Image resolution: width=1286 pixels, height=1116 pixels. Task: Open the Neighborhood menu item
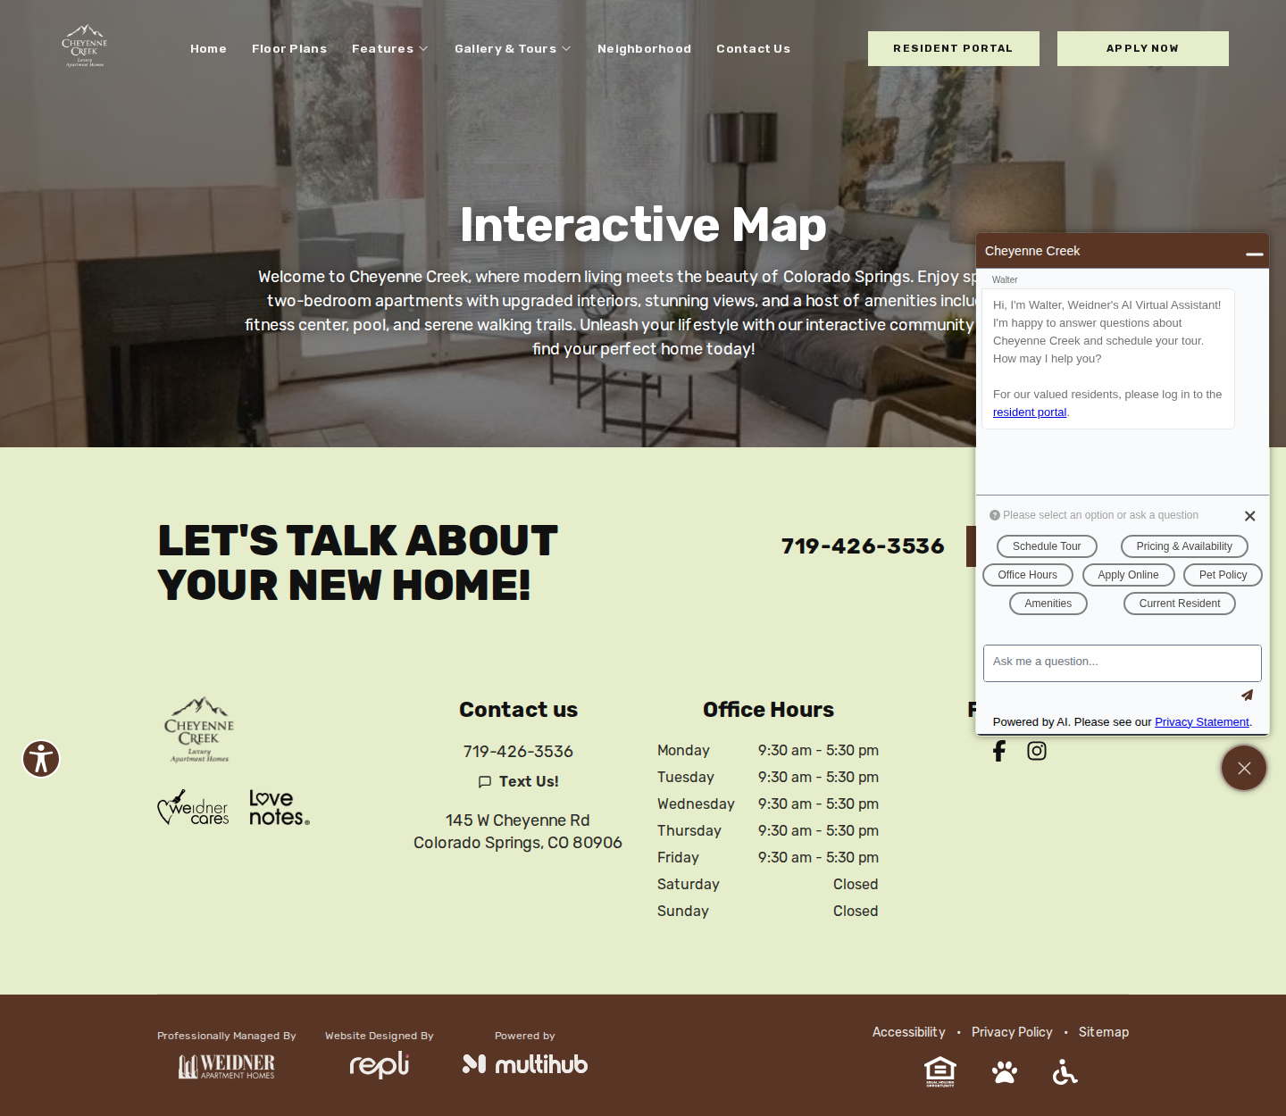click(644, 49)
